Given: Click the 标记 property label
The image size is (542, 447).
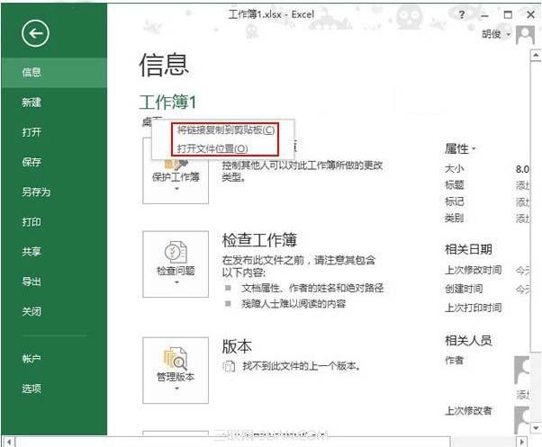Looking at the screenshot, I should click(x=454, y=201).
